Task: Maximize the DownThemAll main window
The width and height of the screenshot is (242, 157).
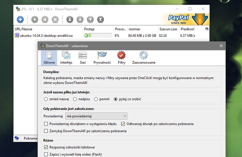Action: coord(190,9)
